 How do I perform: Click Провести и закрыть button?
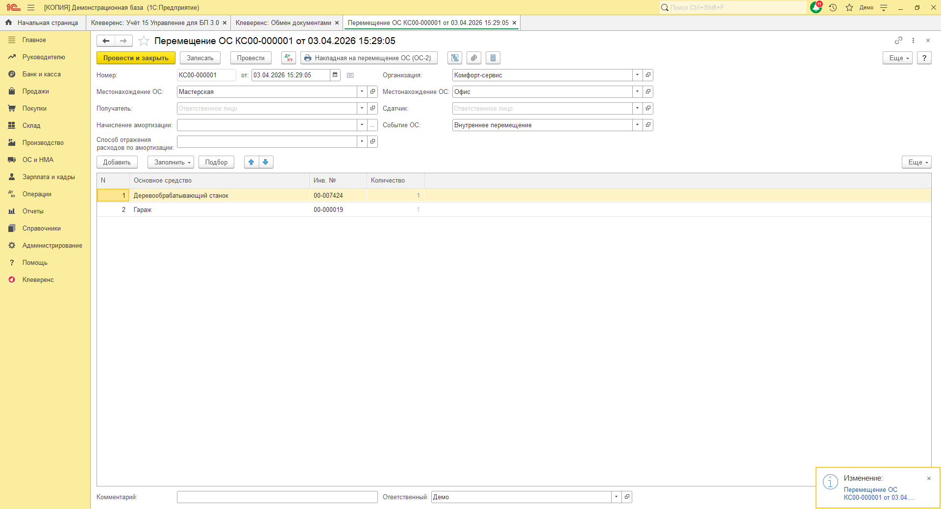click(x=136, y=58)
